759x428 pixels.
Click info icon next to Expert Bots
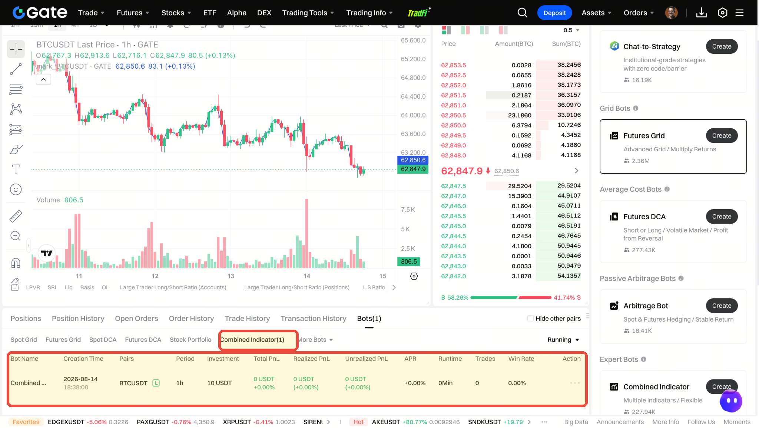tap(643, 359)
